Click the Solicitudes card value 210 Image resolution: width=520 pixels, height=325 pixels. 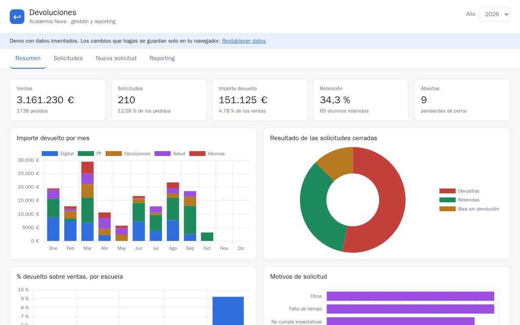coord(126,100)
